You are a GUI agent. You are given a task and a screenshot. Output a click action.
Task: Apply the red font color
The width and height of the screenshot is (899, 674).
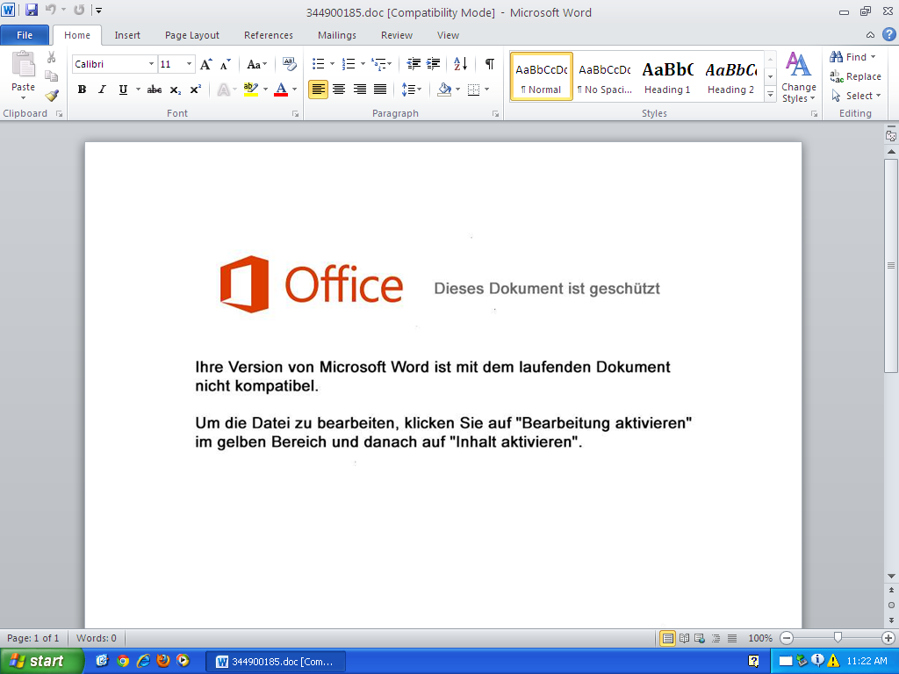(281, 90)
